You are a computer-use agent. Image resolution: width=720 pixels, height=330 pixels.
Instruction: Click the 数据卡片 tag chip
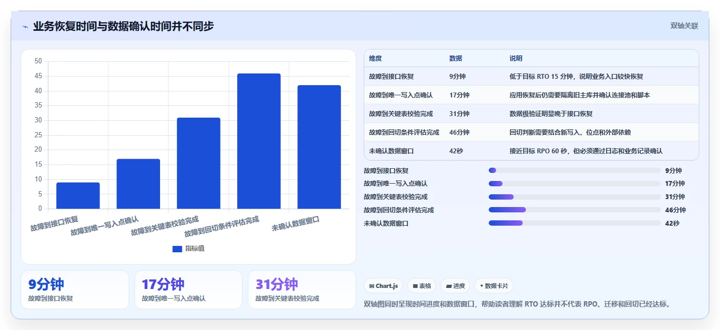pyautogui.click(x=494, y=286)
